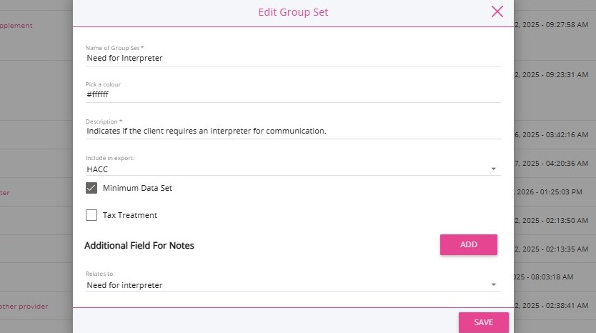Save the group set changes
596x333 pixels.
tap(483, 322)
